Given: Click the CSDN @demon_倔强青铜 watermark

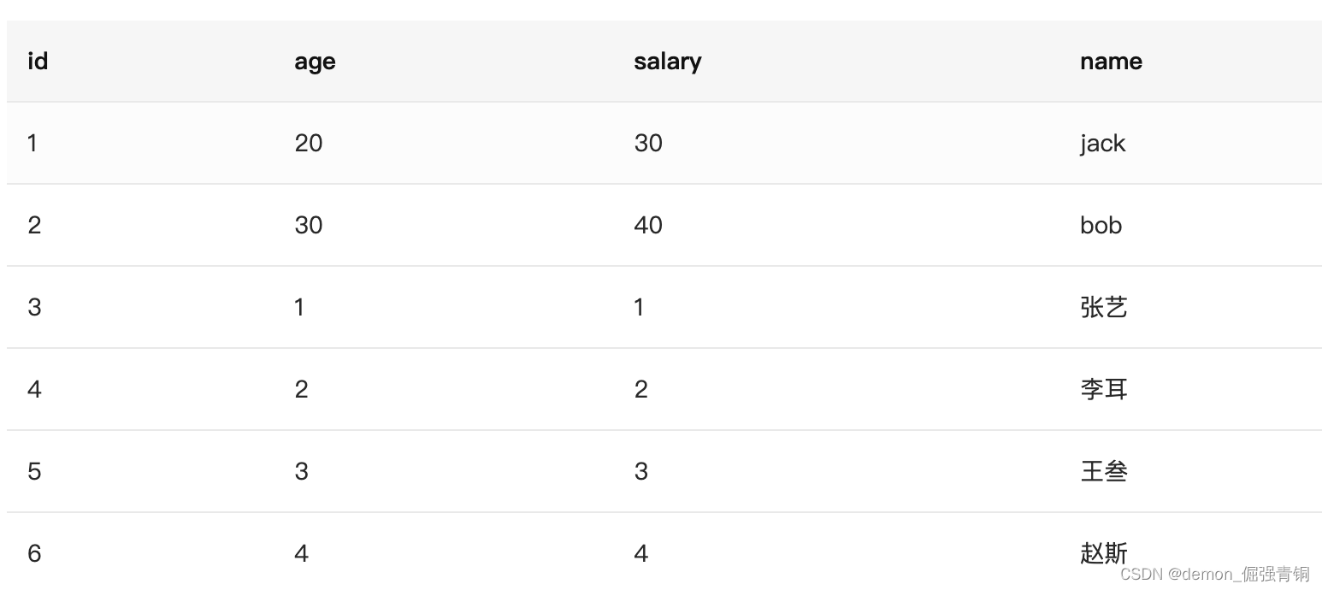Looking at the screenshot, I should [x=1214, y=574].
